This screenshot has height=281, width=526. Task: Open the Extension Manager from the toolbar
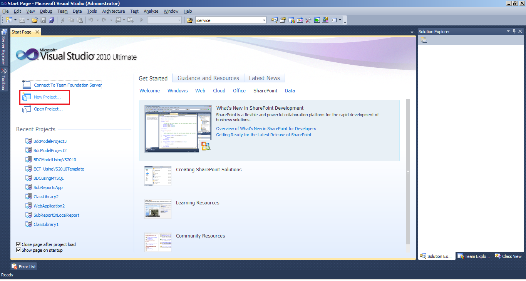tap(325, 20)
